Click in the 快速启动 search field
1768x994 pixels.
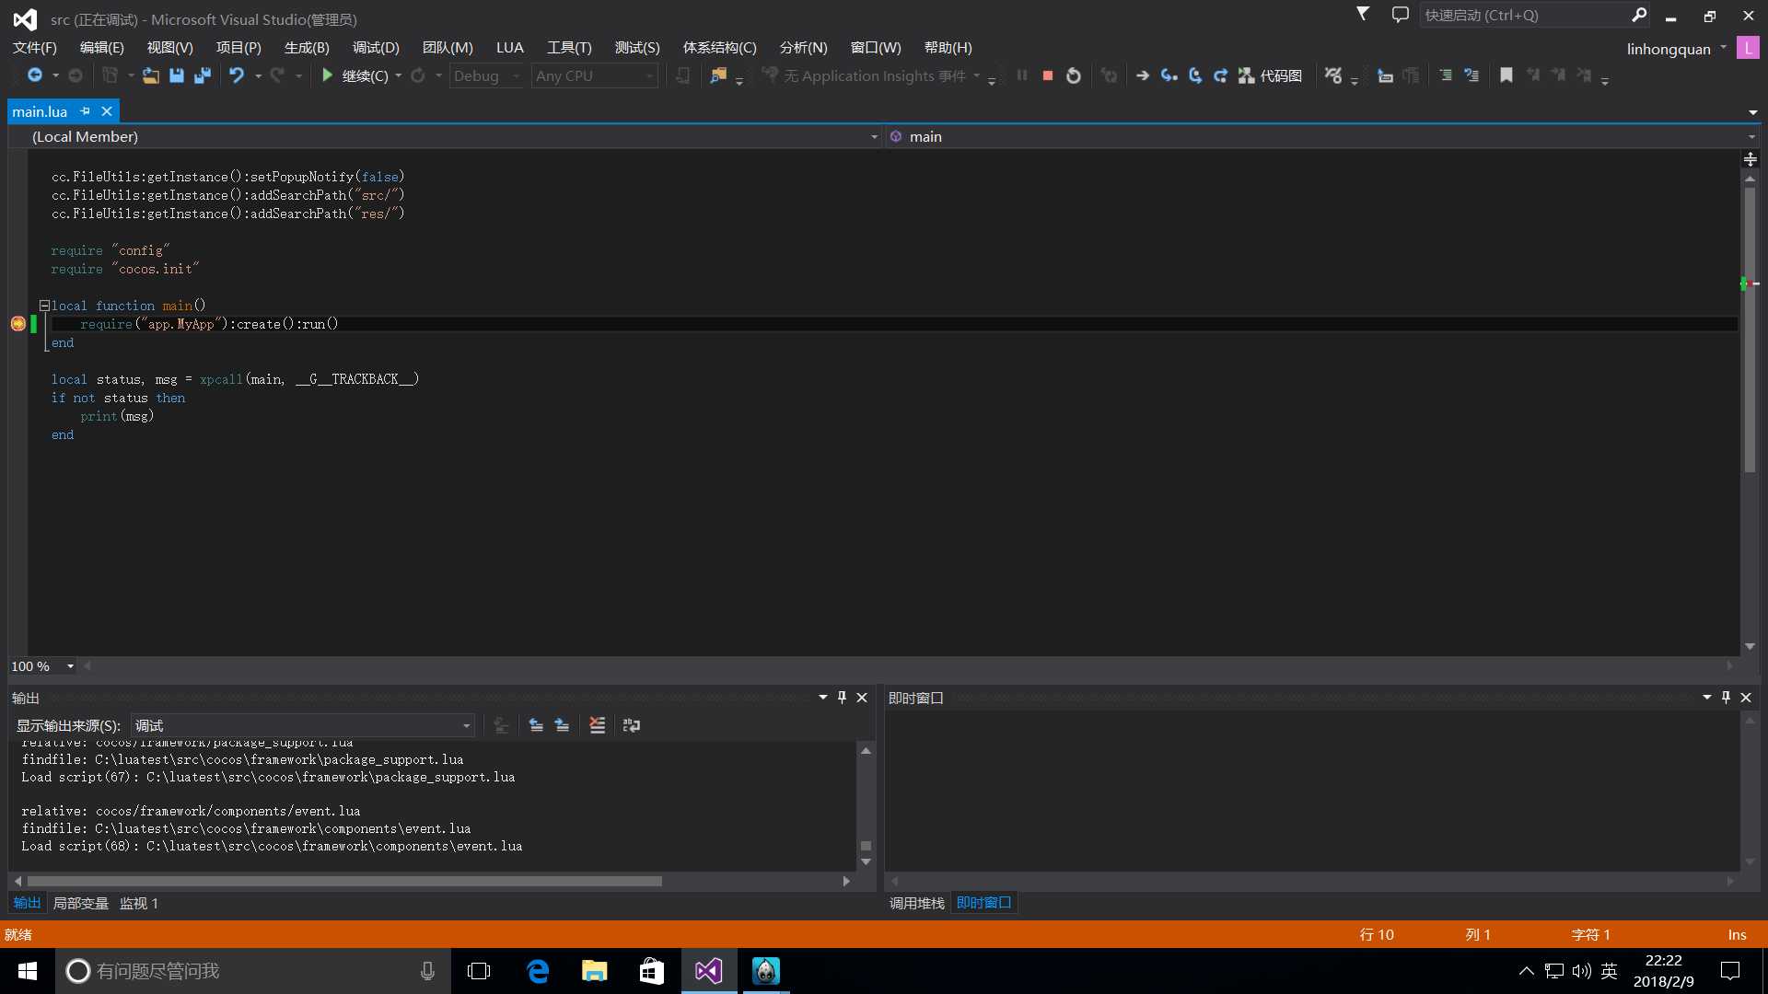click(x=1524, y=15)
